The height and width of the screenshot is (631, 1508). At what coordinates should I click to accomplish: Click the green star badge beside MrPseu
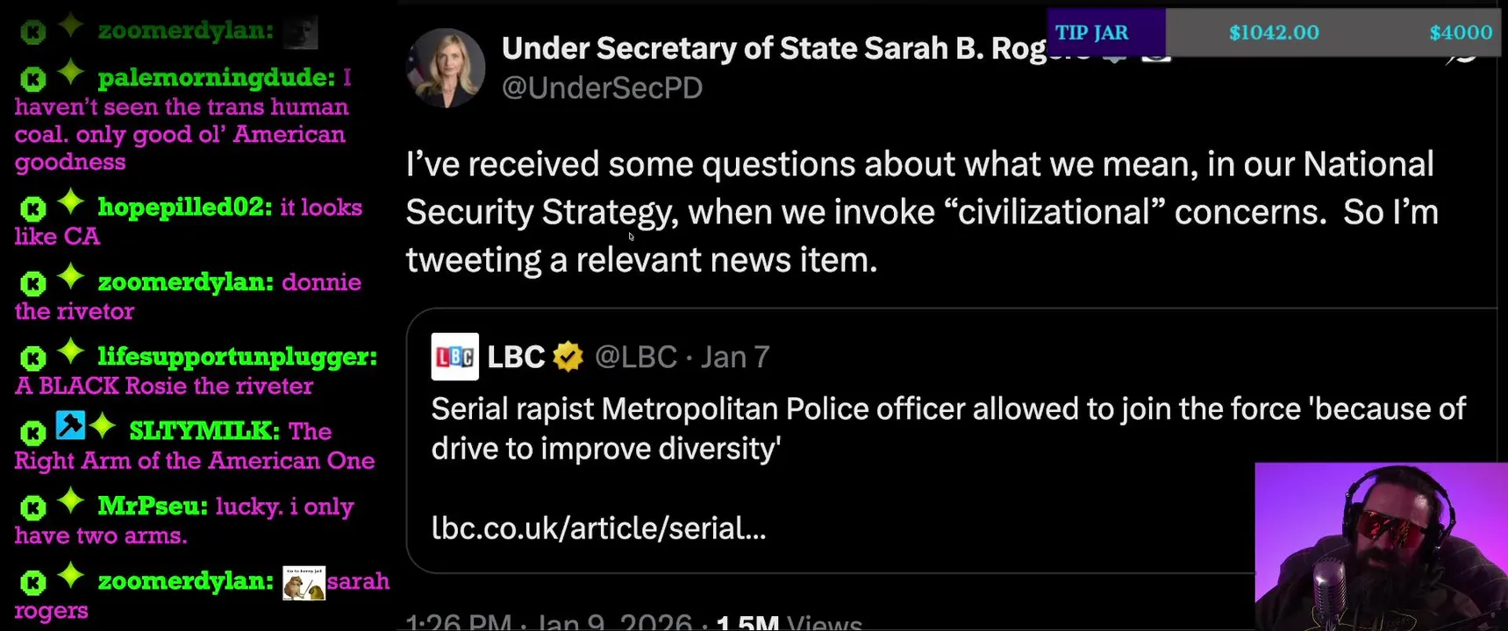pyautogui.click(x=70, y=502)
